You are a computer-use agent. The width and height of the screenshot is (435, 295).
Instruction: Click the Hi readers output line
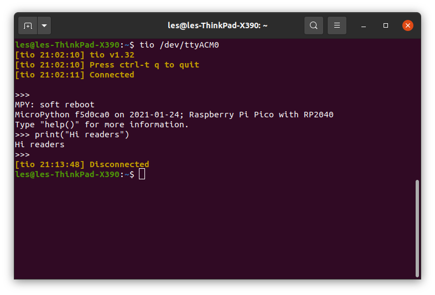click(x=40, y=144)
